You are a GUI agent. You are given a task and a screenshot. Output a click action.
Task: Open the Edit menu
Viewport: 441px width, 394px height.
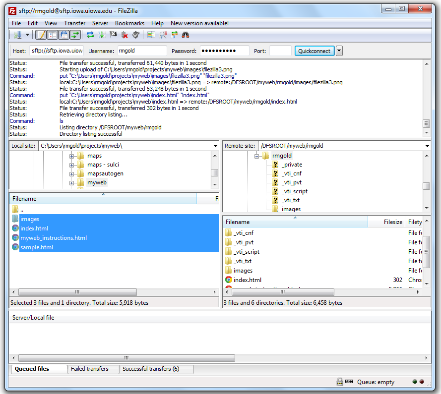click(33, 23)
